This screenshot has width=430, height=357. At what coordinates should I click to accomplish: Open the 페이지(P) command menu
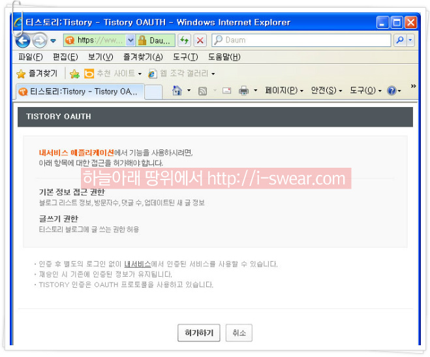click(284, 90)
